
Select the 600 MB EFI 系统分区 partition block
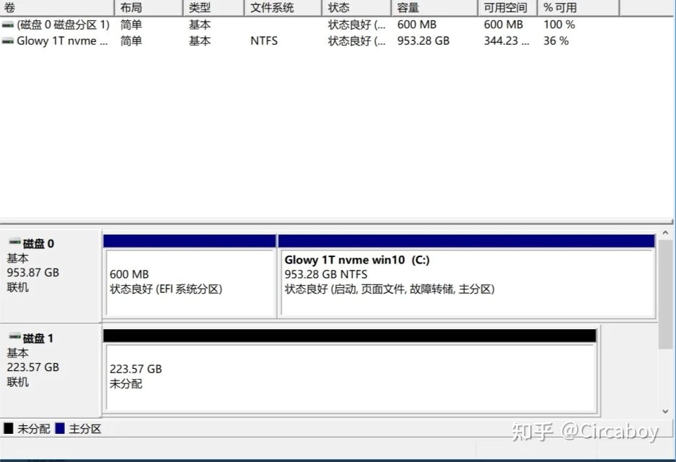(190, 276)
